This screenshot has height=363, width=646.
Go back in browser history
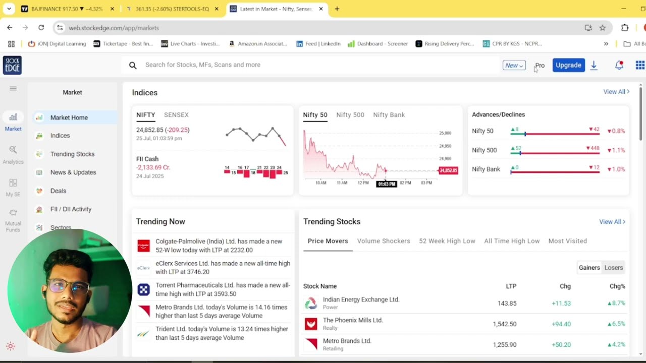[x=10, y=28]
